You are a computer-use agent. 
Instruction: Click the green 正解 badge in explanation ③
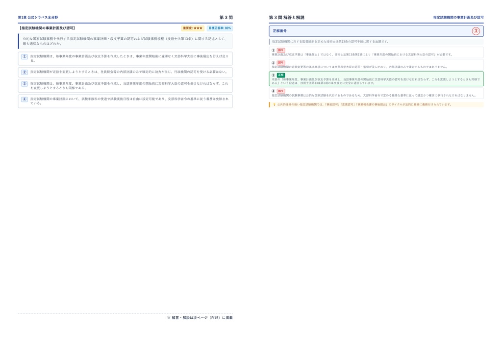tap(281, 75)
